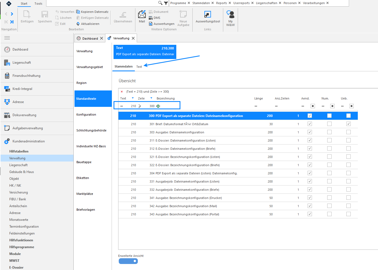This screenshot has height=270, width=378.
Task: Open the Zeile column filter dropdown
Action: (151, 98)
